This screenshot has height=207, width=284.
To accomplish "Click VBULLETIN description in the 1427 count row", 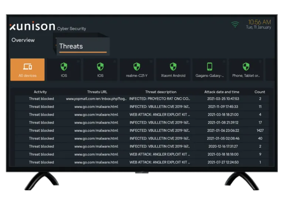I will (x=160, y=131).
